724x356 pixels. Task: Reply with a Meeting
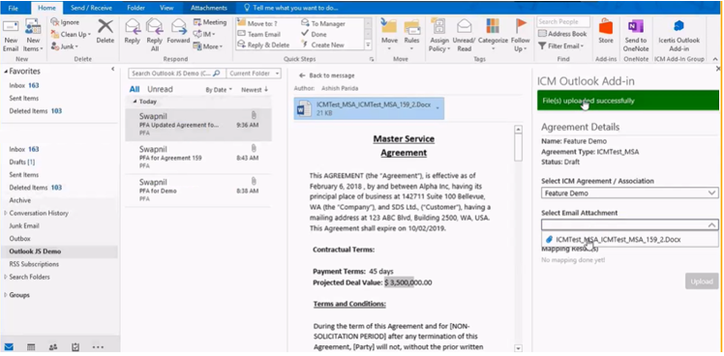tap(210, 22)
